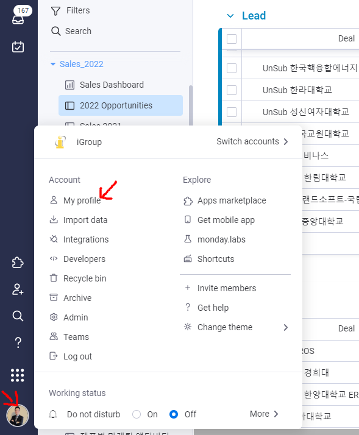Collapse the Sales_2022 folder arrow
The width and height of the screenshot is (359, 435).
[53, 64]
